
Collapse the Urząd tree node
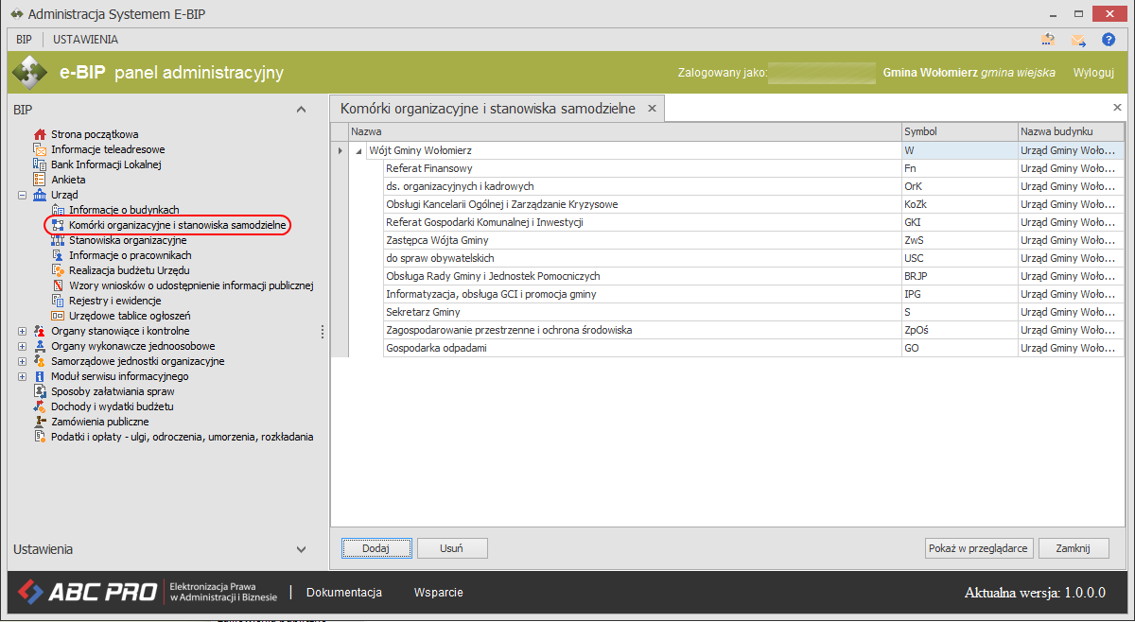pos(22,195)
